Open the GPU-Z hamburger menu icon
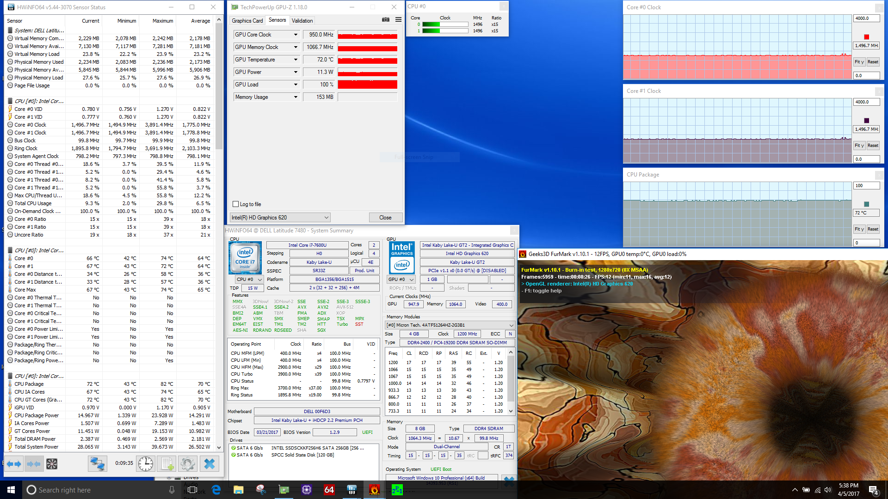888x499 pixels. click(x=398, y=20)
